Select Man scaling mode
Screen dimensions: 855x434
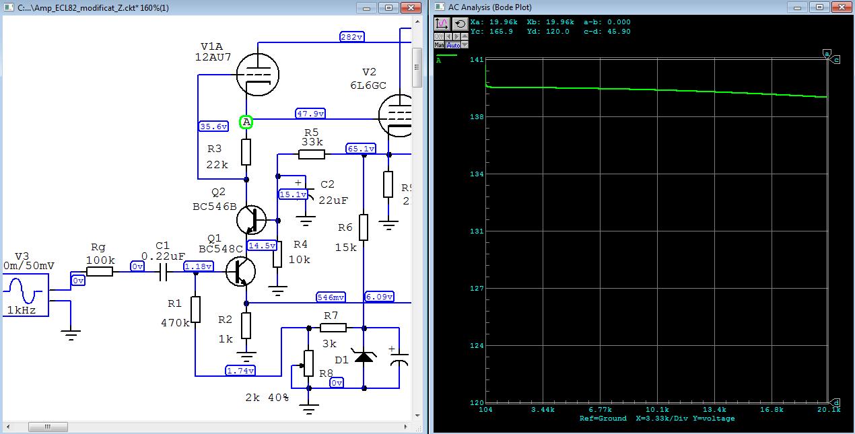[x=439, y=44]
